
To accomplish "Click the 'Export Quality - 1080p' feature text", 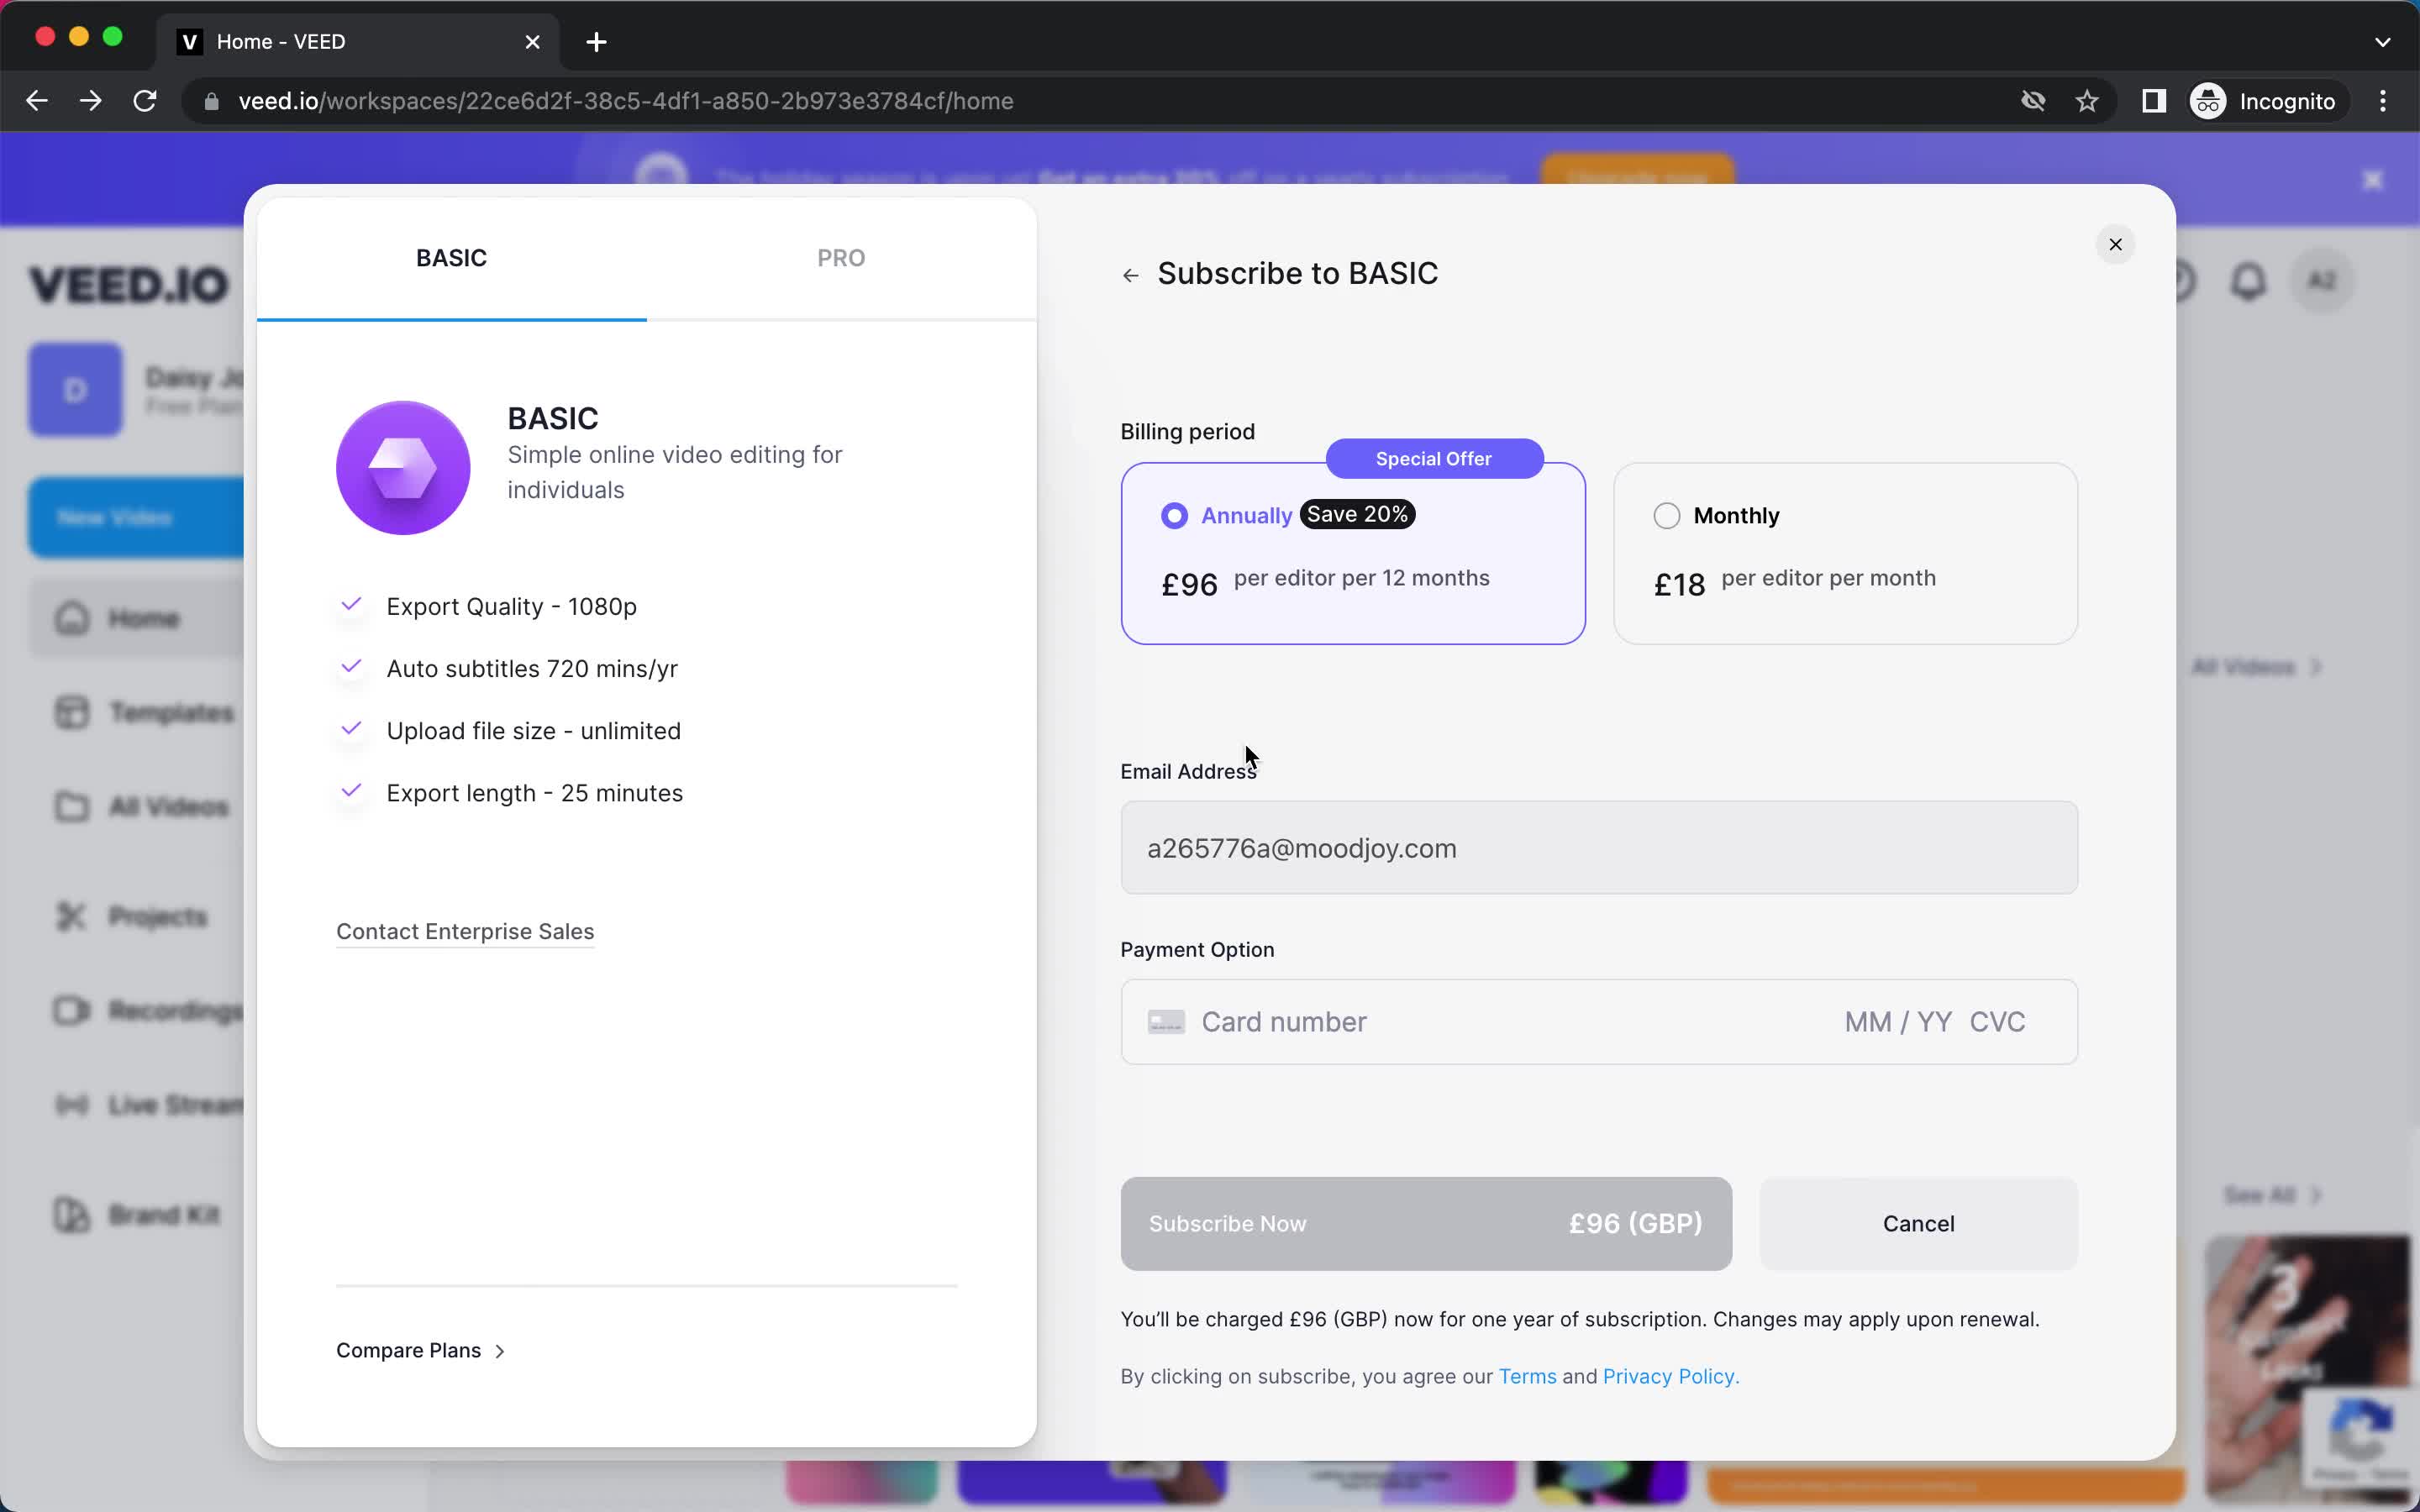I will point(511,606).
